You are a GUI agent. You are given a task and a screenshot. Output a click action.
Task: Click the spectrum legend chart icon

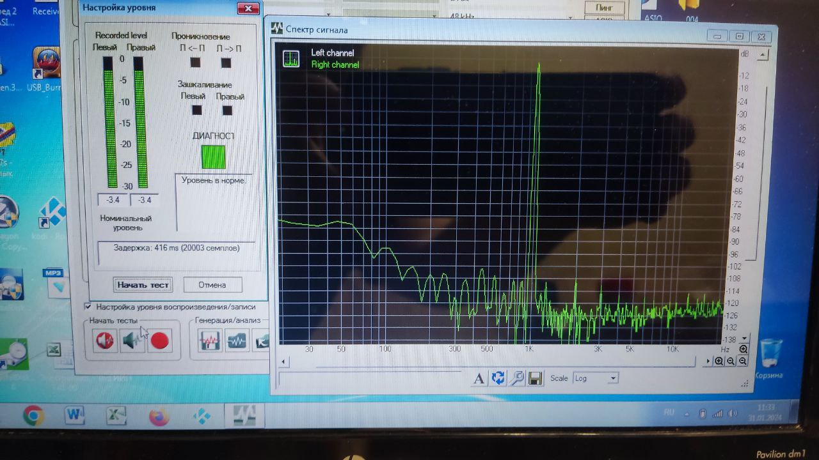(291, 58)
